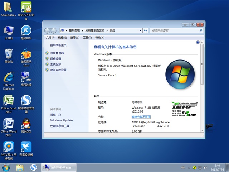The width and height of the screenshot is (229, 172).
Task: Launch Office Excel 2007 shortcut
Action: [x=9, y=104]
